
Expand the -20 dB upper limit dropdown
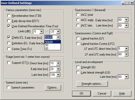[x=58, y=31]
